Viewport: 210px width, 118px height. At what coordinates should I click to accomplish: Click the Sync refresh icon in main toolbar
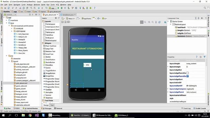coord(9,8)
